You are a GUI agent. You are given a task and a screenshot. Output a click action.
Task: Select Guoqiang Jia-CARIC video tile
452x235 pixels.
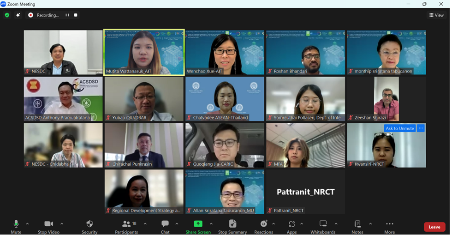pos(225,145)
